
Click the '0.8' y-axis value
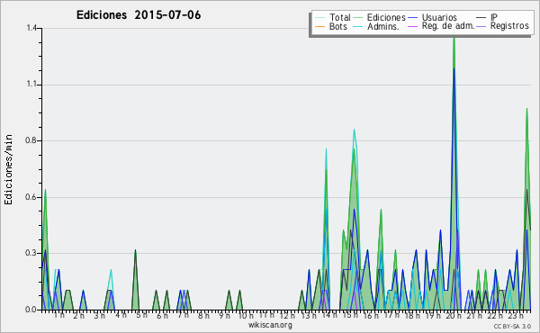(x=31, y=140)
